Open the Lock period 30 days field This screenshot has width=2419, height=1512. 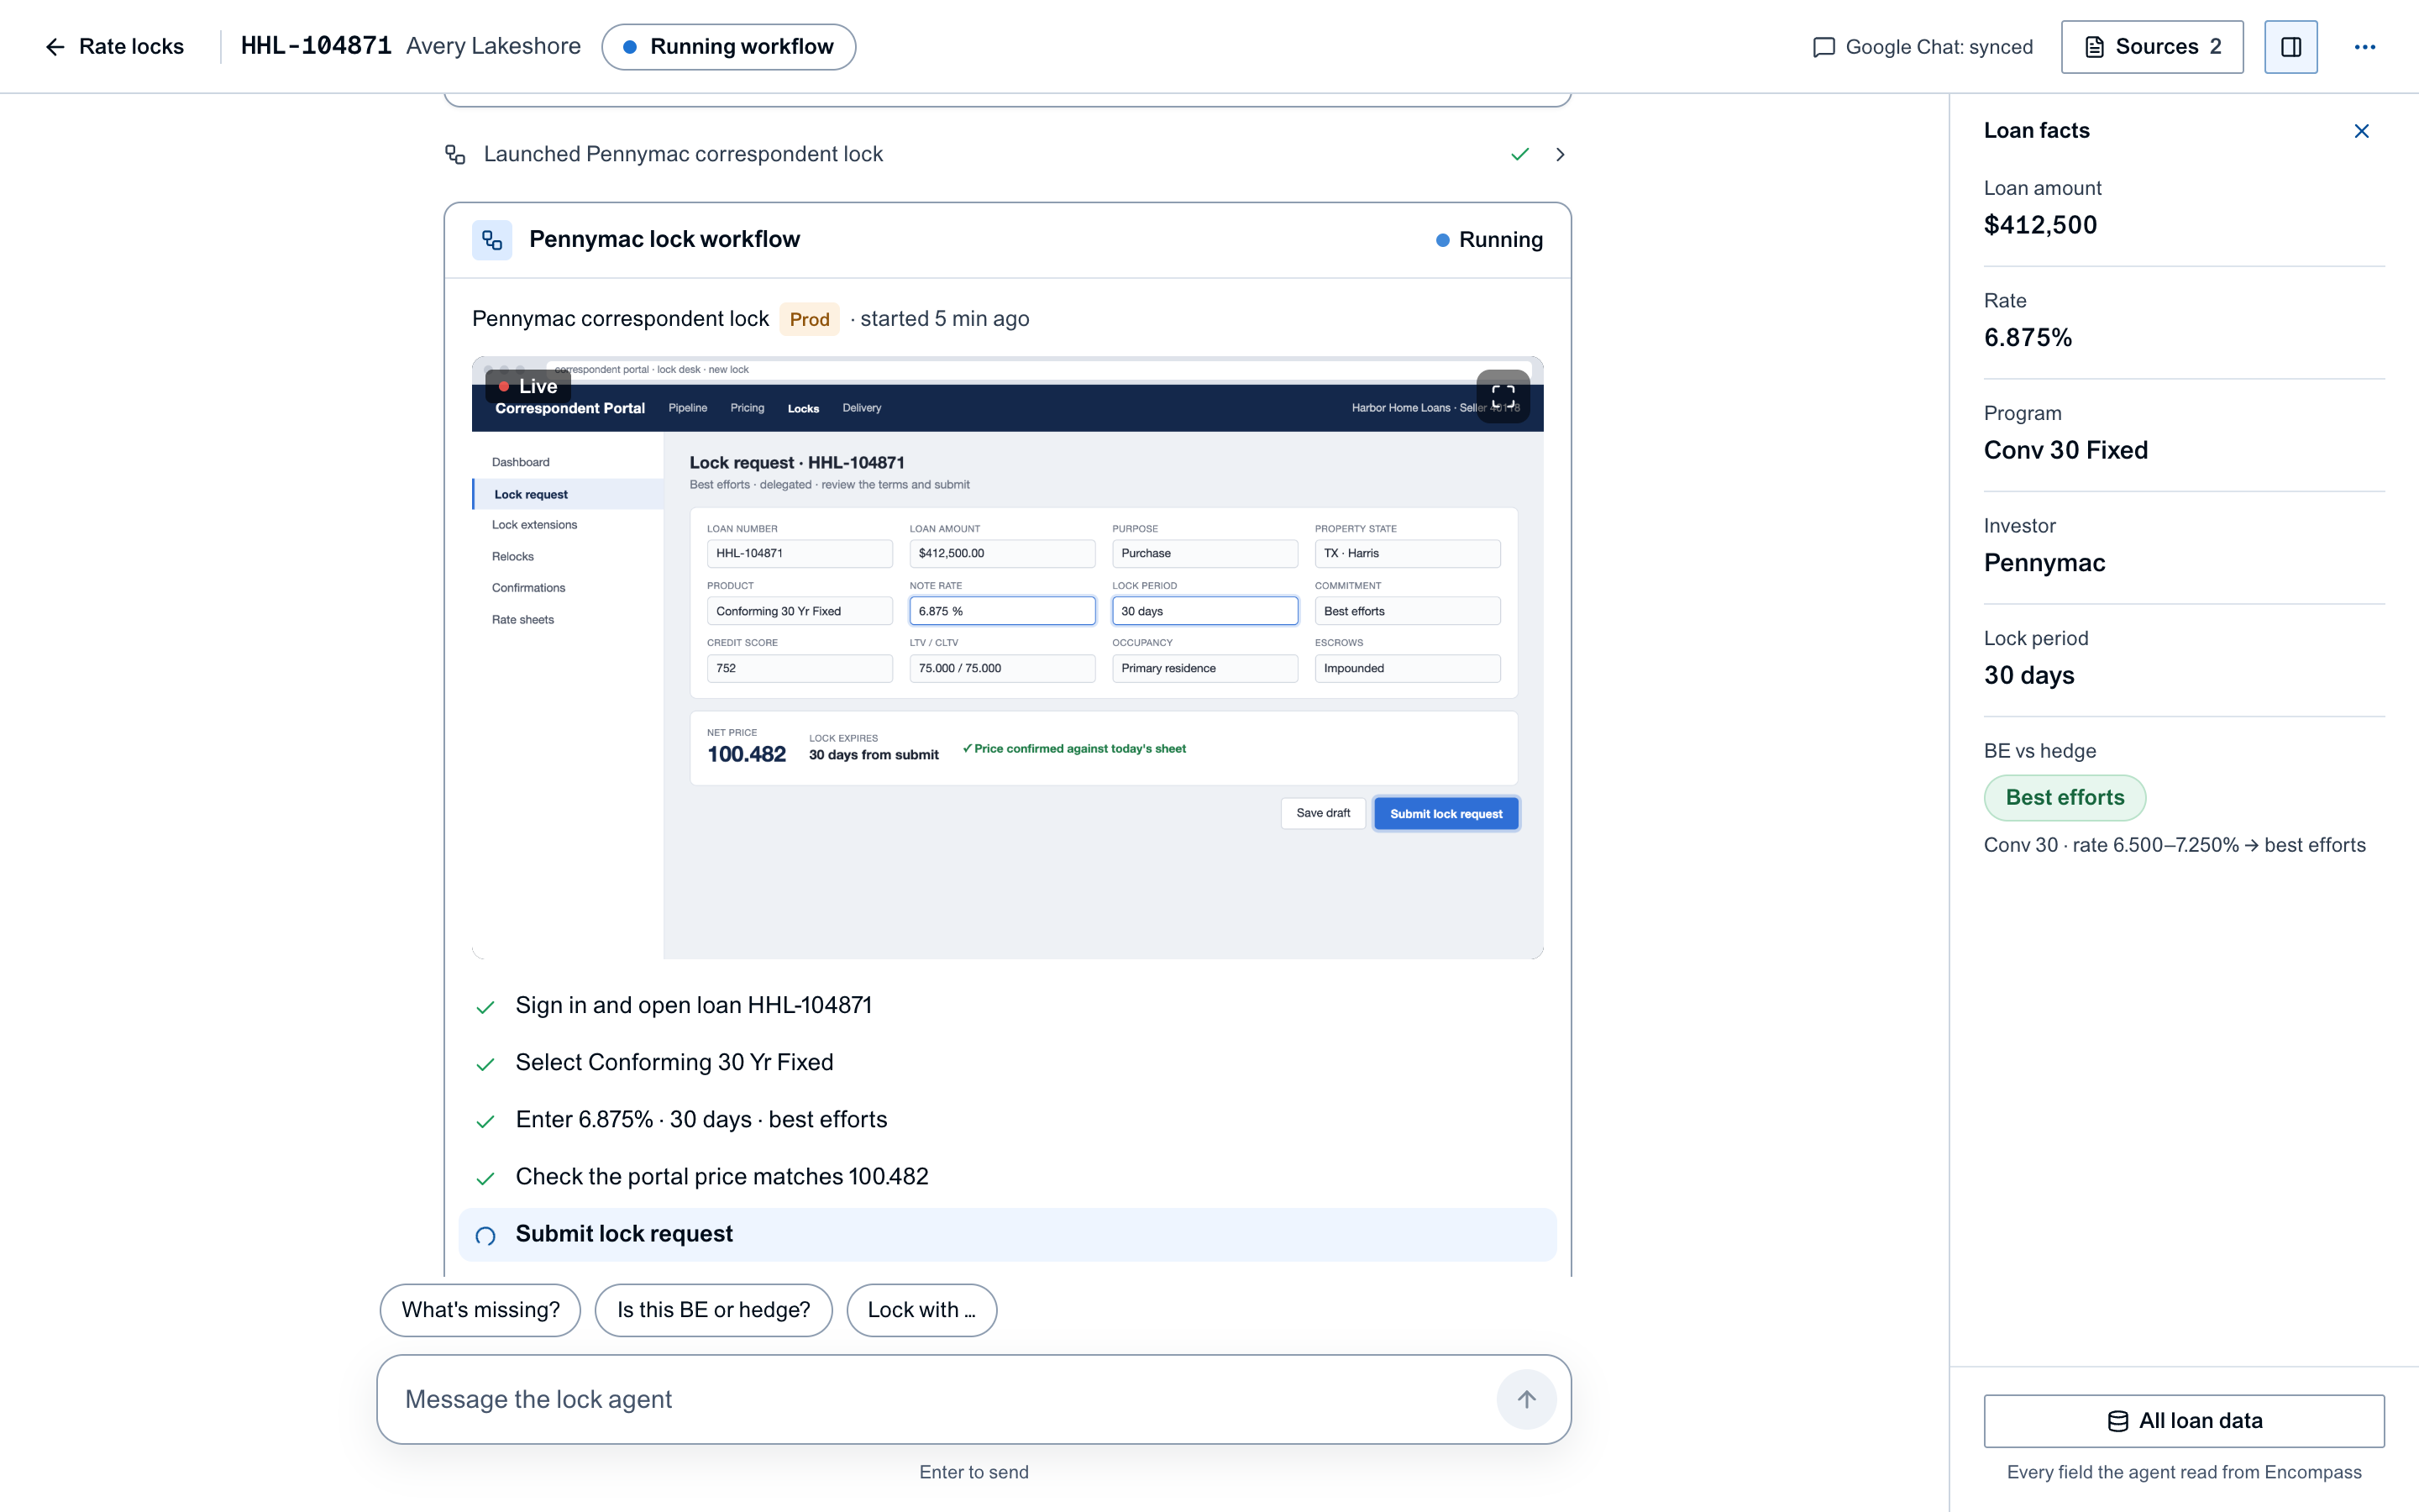[x=1204, y=611]
